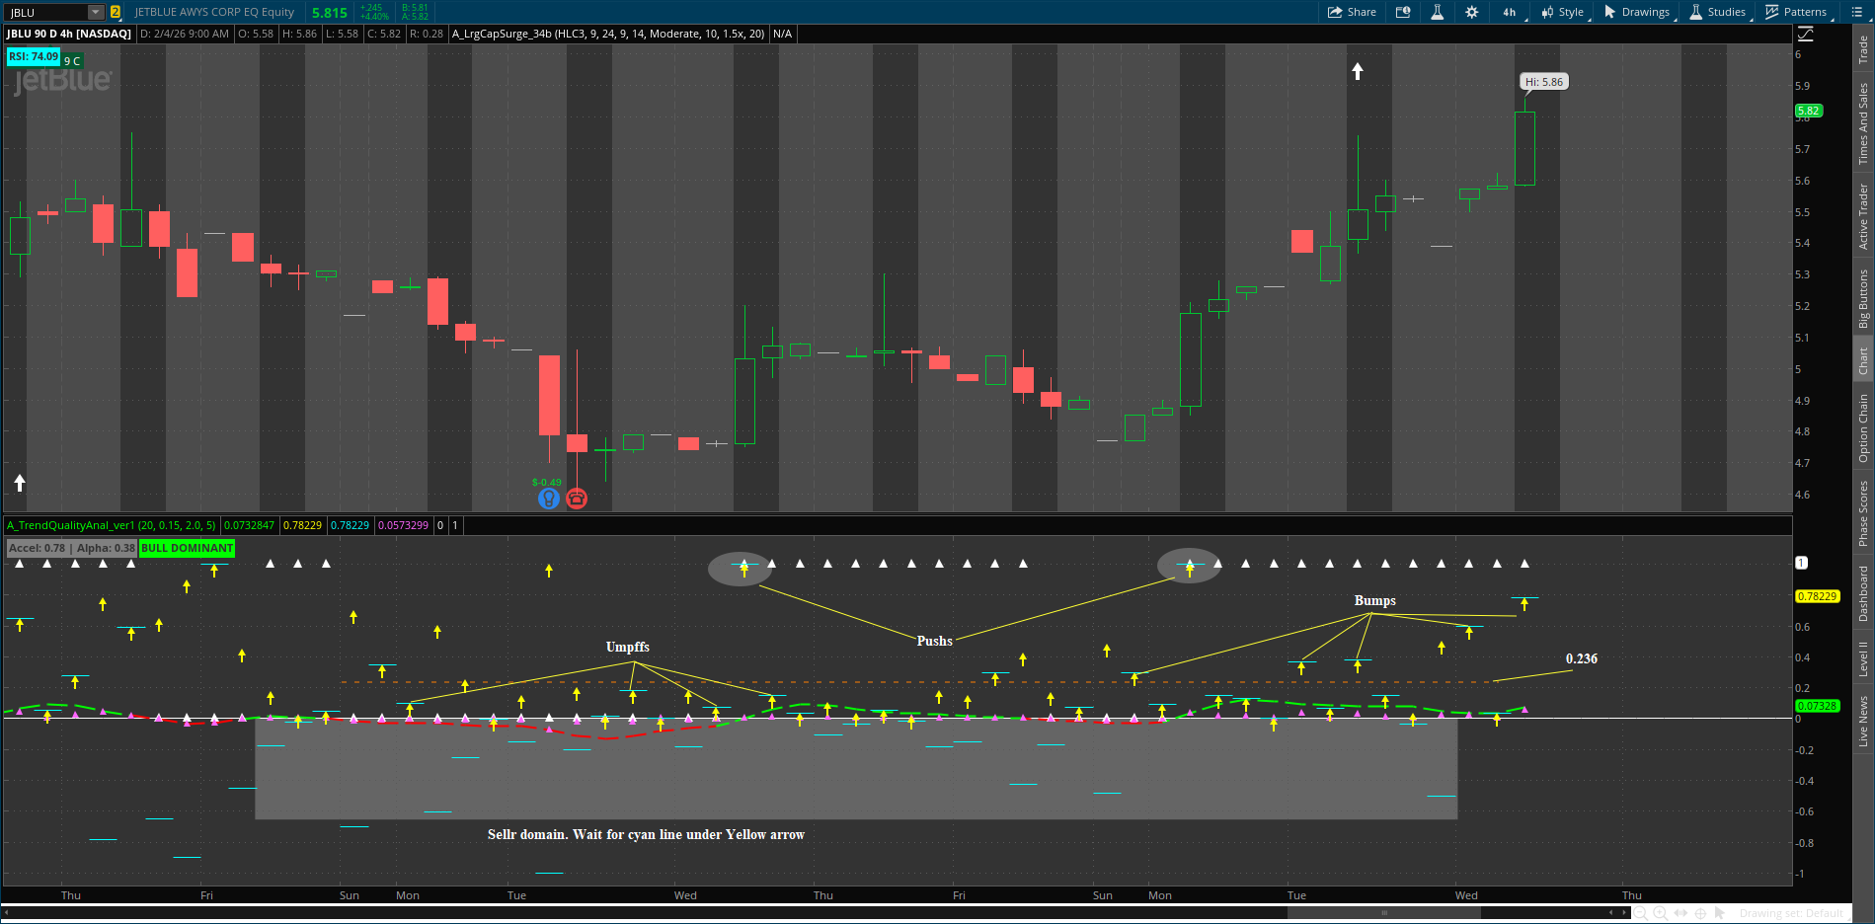Screen dimensions: 1875x924
Task: Open the Patterns menu button
Action: (x=1796, y=12)
